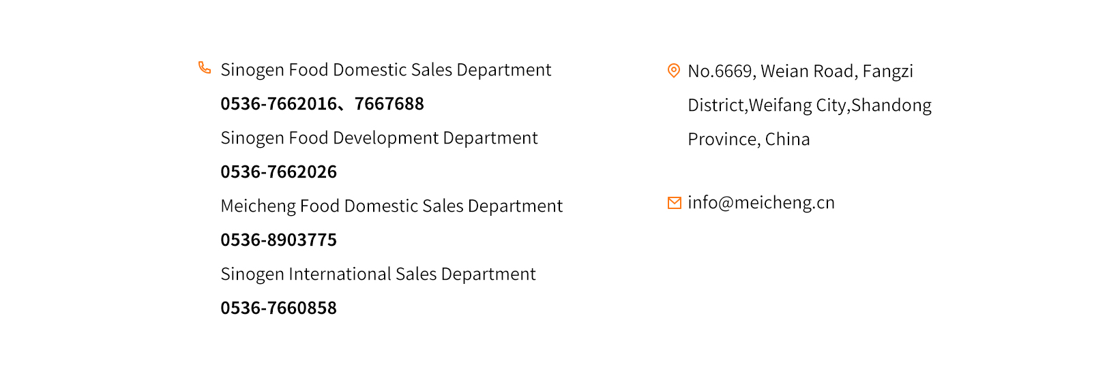The height and width of the screenshot is (369, 1107).
Task: Select the Sinogen Food Development Department label
Action: [379, 138]
